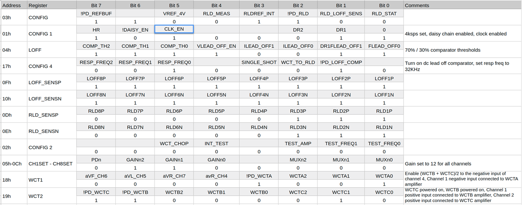Click the LOFF_SENSN register cell
The width and height of the screenshot is (522, 205).
point(51,99)
